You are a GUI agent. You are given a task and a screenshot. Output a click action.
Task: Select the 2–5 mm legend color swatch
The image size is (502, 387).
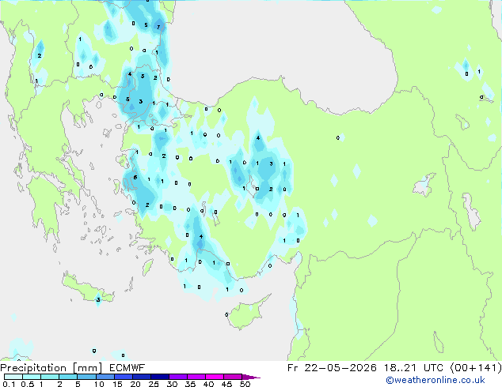tap(69, 377)
